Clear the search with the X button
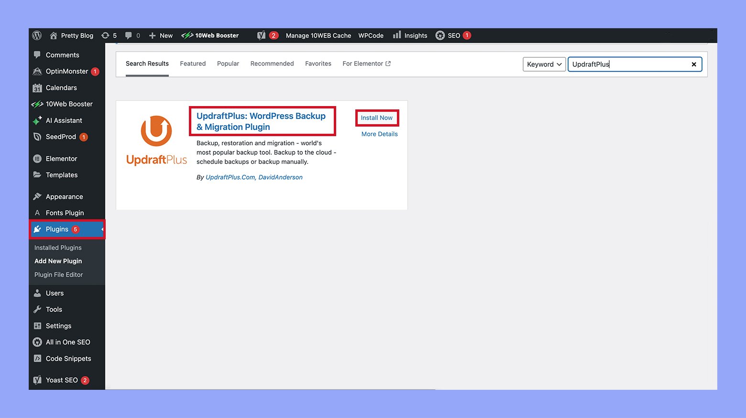746x418 pixels. click(694, 64)
